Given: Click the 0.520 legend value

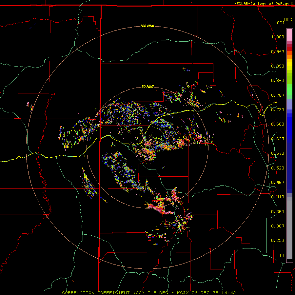Looking at the screenshot, I should coord(278,168).
